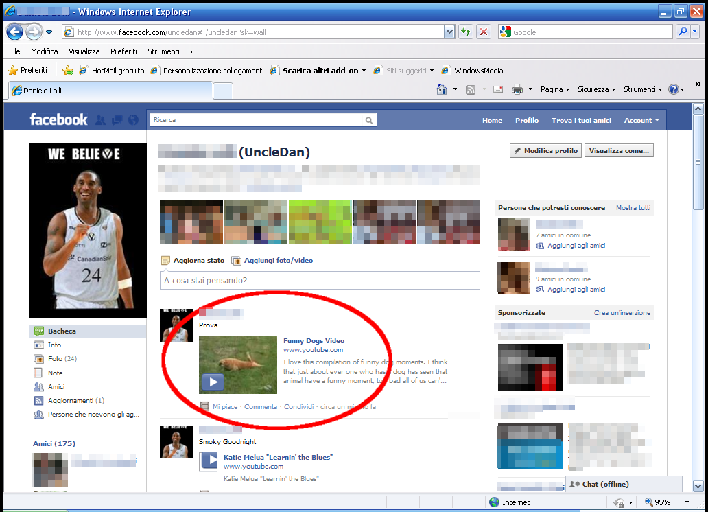Open the Visualizza menu

[x=84, y=51]
